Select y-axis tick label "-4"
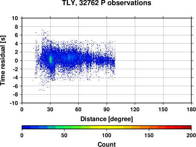 (15, 77)
